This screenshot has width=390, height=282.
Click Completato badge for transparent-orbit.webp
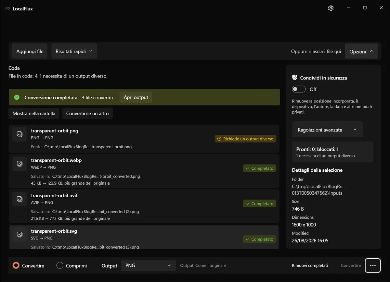tap(259, 168)
